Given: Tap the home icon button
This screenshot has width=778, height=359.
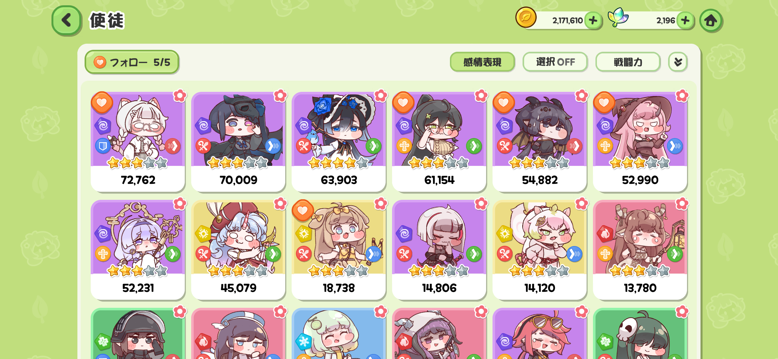Looking at the screenshot, I should point(711,21).
